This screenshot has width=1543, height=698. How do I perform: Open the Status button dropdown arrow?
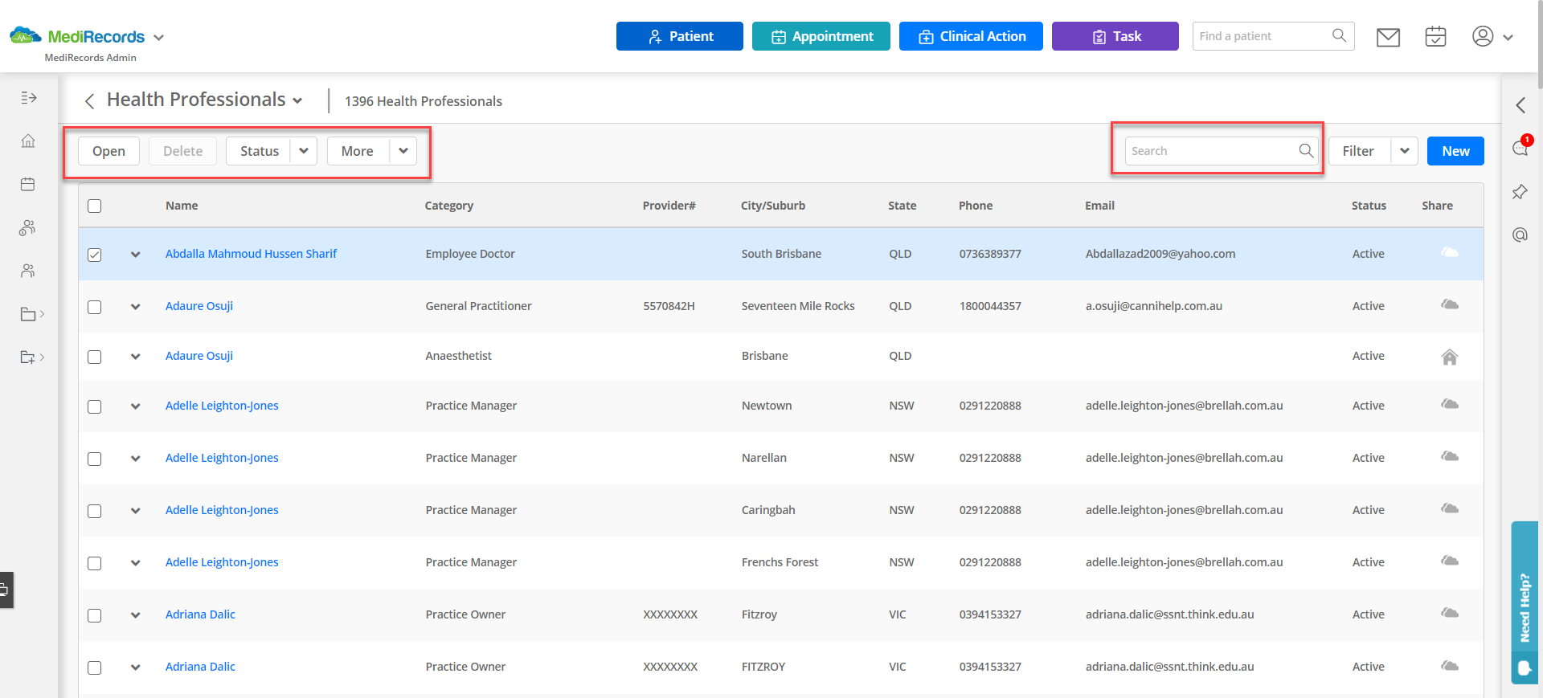304,151
